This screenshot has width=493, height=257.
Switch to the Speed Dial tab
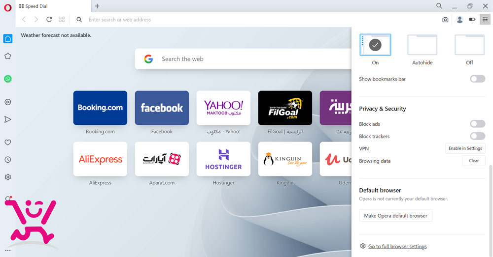click(53, 6)
